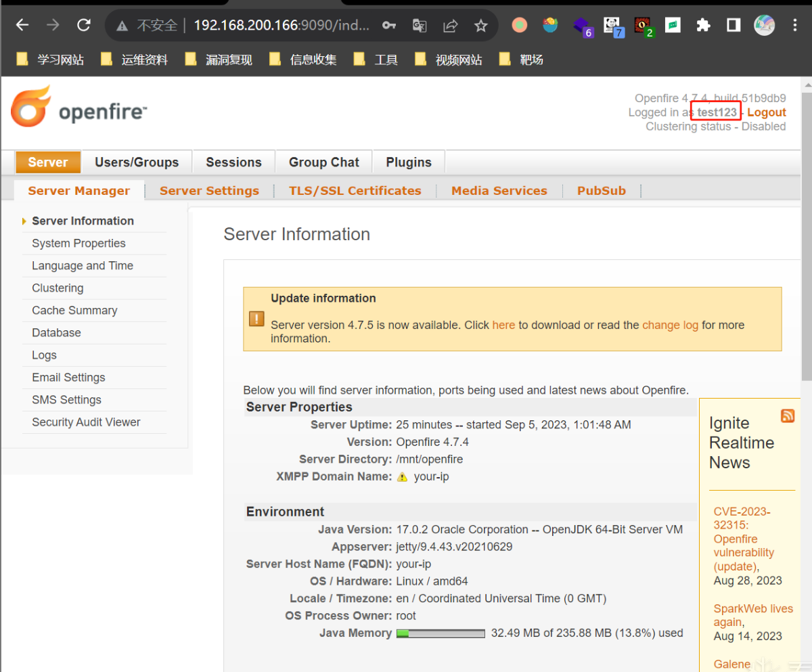Bookmark this page with the star icon
Viewport: 812px width, 672px height.
point(481,26)
